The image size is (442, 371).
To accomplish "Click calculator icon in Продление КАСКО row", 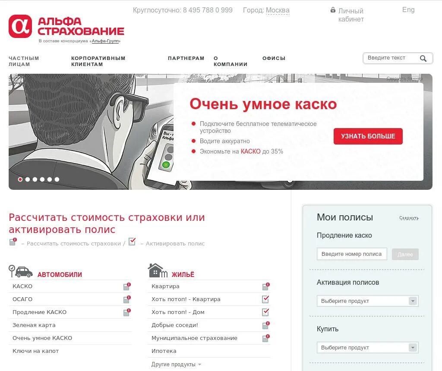I will click(127, 312).
